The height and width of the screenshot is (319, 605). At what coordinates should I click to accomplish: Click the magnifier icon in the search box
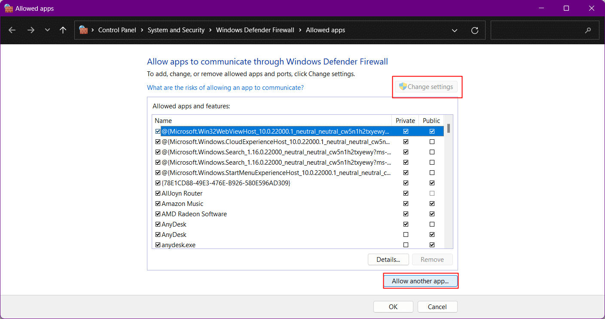tap(588, 31)
